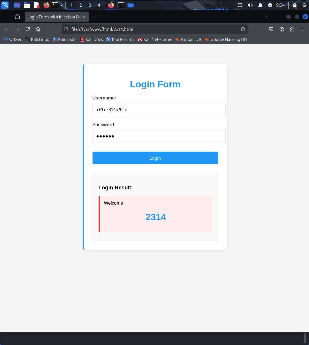This screenshot has width=309, height=345.
Task: Switch to workspace 3
Action: (90, 5)
